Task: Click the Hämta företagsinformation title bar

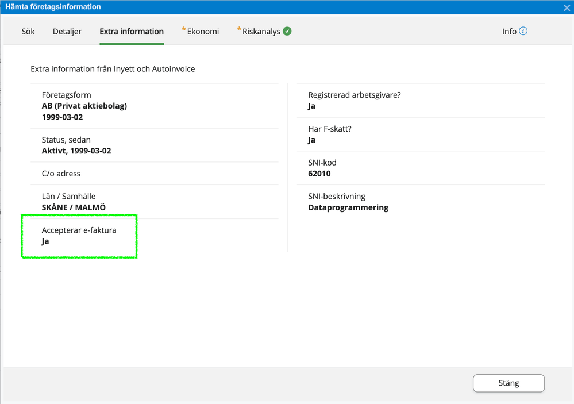Action: click(x=230, y=7)
